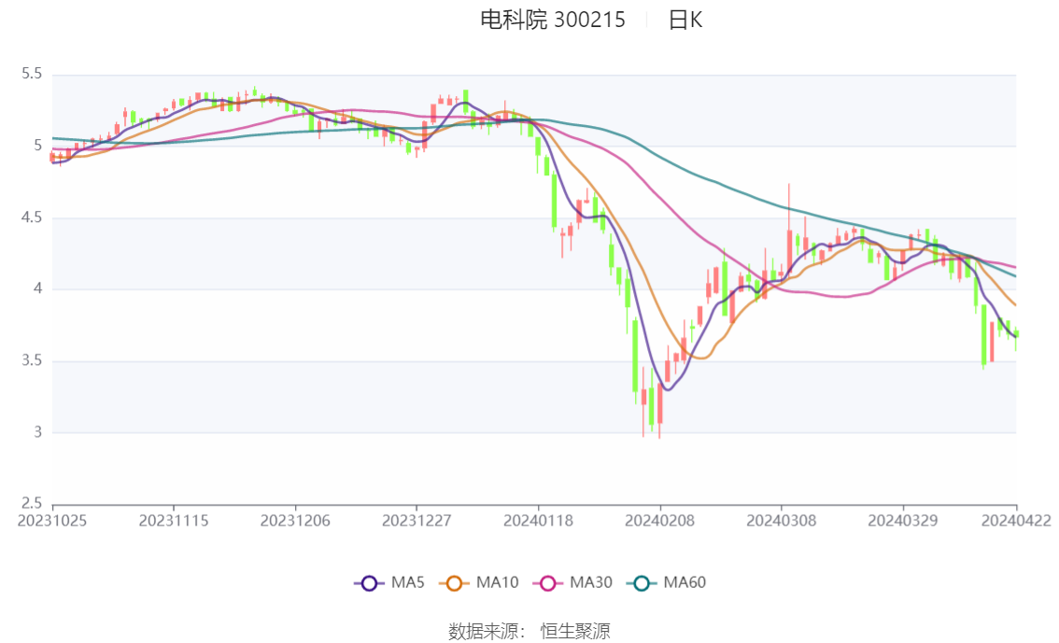Select the 20231025 x-axis date label
The image size is (1059, 643).
tap(52, 521)
